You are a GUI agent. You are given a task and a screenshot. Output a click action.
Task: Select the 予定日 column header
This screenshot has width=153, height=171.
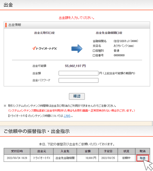[108, 151]
